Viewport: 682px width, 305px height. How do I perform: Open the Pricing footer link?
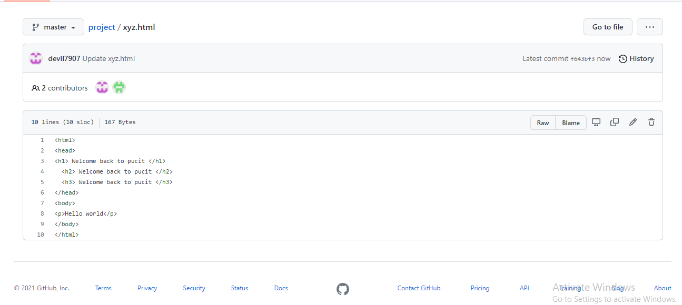click(480, 288)
